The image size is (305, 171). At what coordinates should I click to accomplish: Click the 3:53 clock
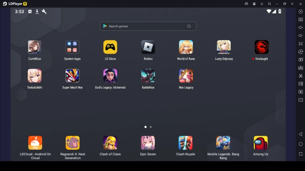[x=19, y=12]
